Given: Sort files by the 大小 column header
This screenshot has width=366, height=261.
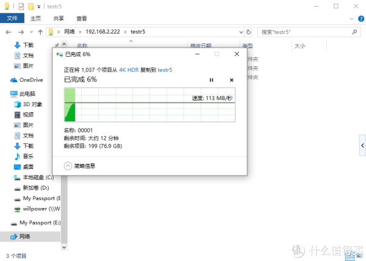Looking at the screenshot, I should (x=300, y=46).
